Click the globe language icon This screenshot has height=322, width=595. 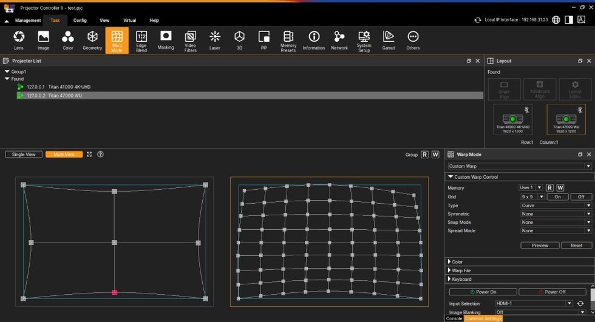point(555,20)
